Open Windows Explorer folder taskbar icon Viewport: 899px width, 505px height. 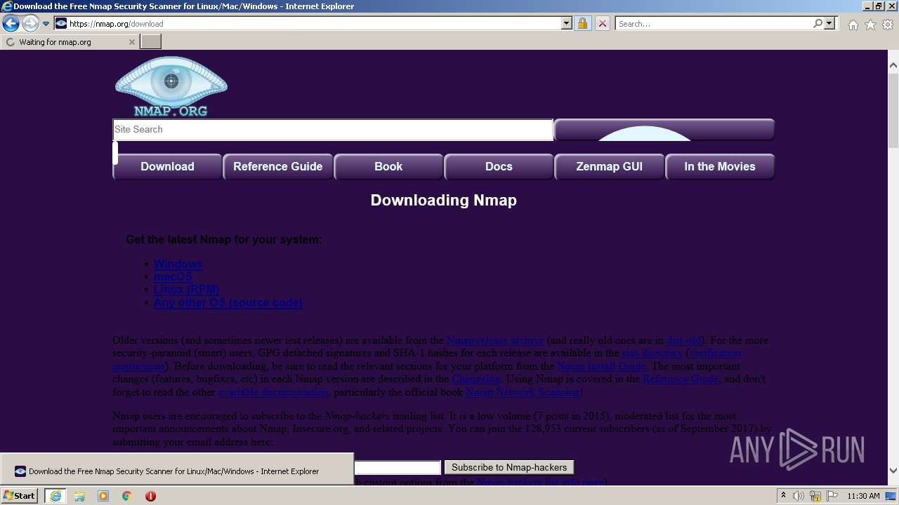click(79, 496)
